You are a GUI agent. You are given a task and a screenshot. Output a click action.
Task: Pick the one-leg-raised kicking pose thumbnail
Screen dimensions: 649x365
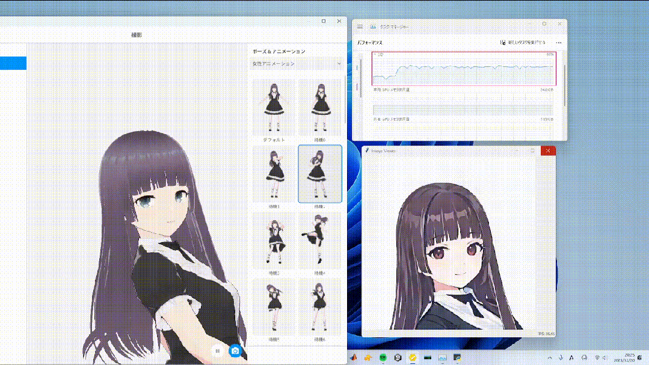pos(320,239)
